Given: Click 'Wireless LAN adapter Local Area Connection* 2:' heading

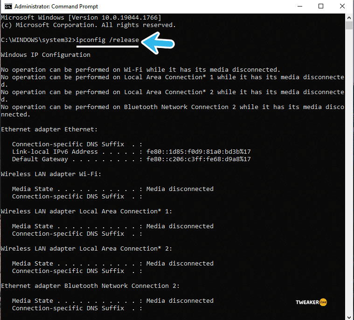Looking at the screenshot, I should coord(86,249).
